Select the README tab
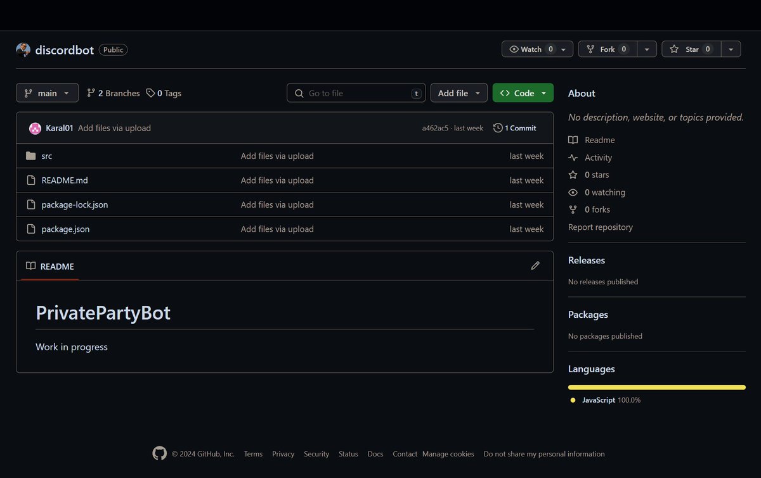761x478 pixels. click(50, 267)
